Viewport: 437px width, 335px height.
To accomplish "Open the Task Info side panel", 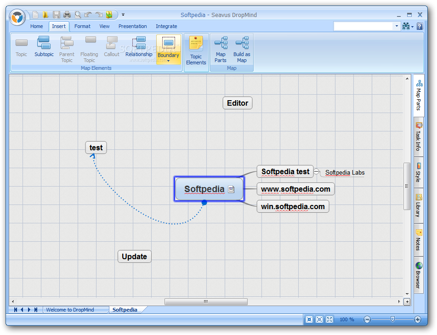I will pos(419,136).
